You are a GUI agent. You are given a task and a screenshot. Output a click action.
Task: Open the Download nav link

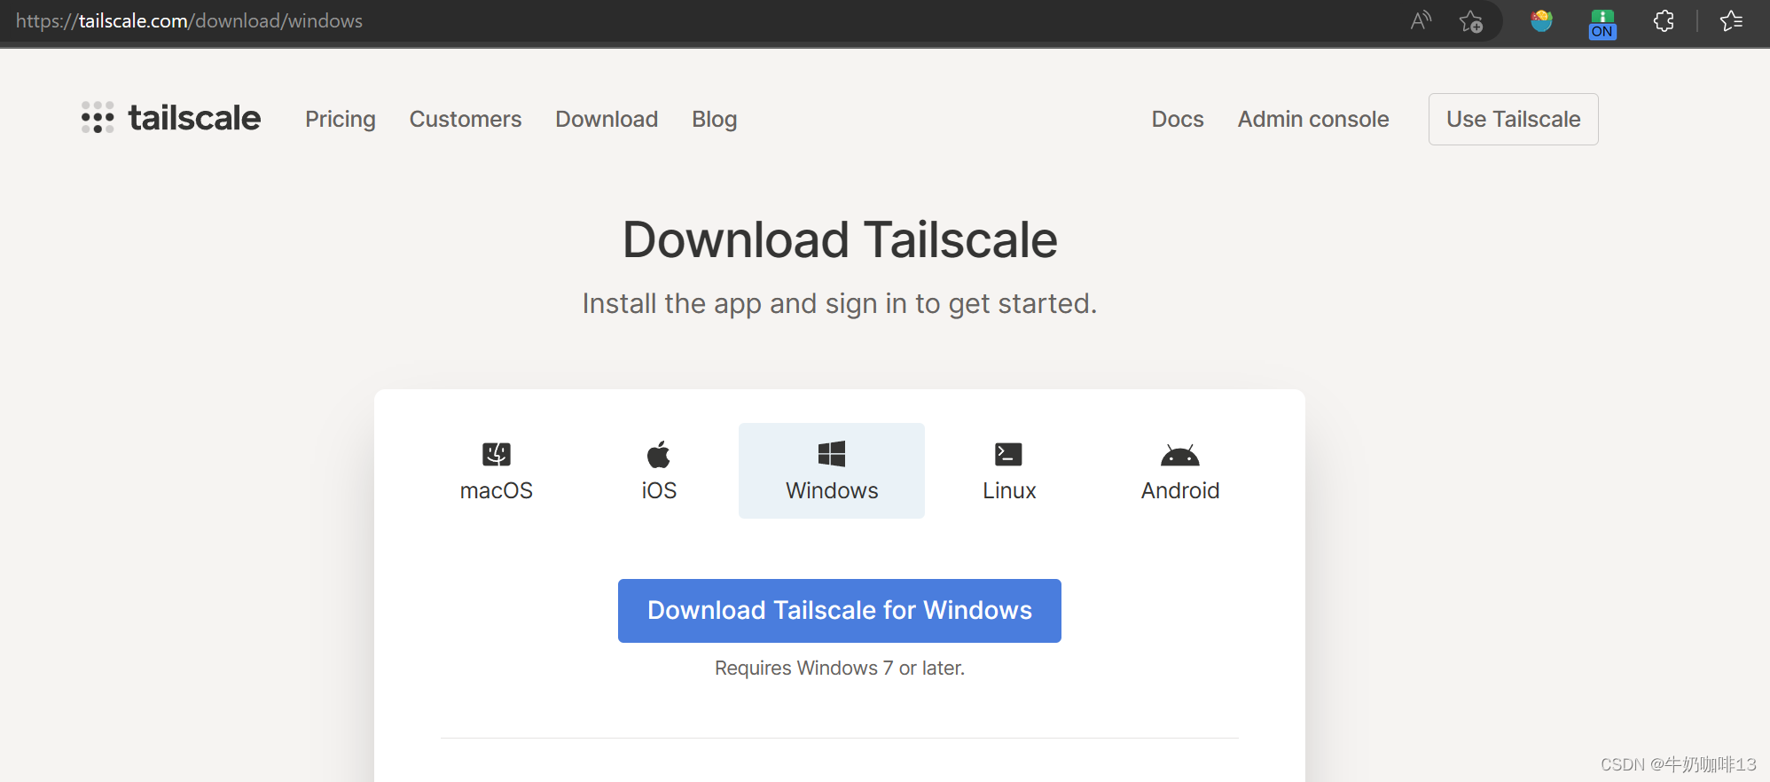tap(607, 119)
